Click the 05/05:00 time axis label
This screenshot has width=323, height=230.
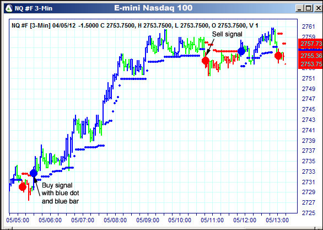click(x=18, y=220)
